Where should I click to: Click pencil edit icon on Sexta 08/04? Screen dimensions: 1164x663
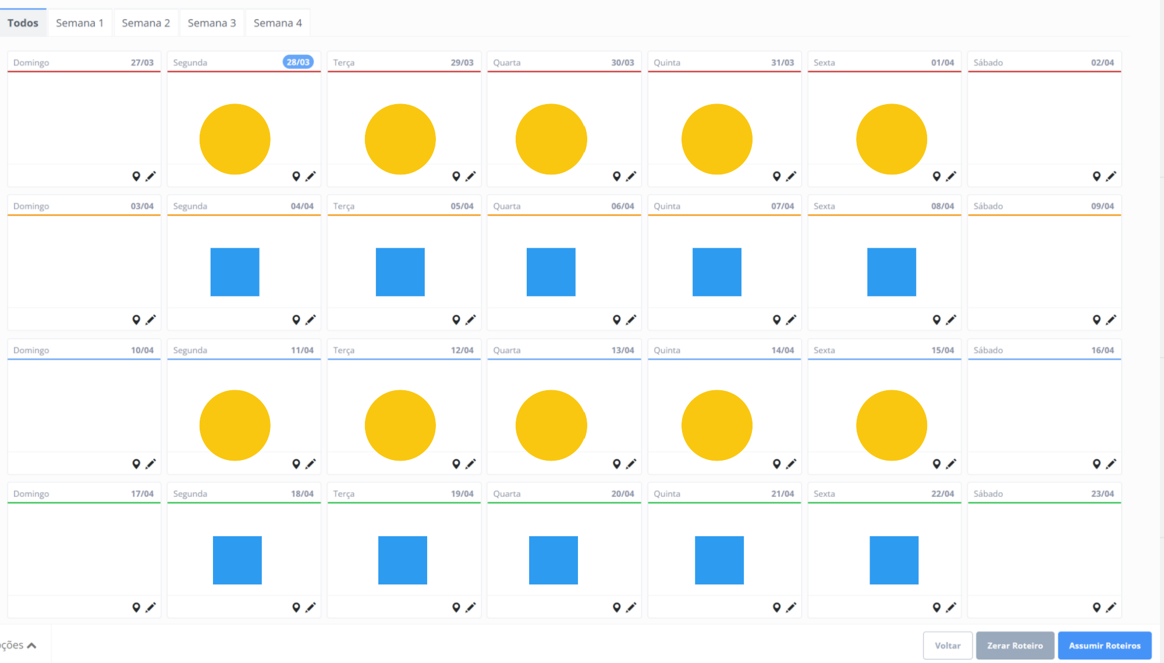951,320
